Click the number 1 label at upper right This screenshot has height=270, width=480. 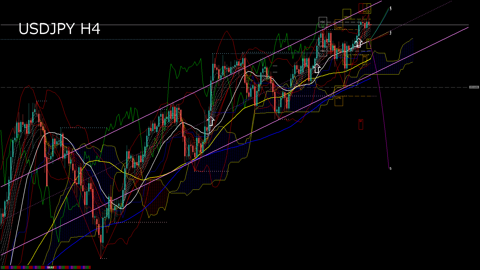390,32
